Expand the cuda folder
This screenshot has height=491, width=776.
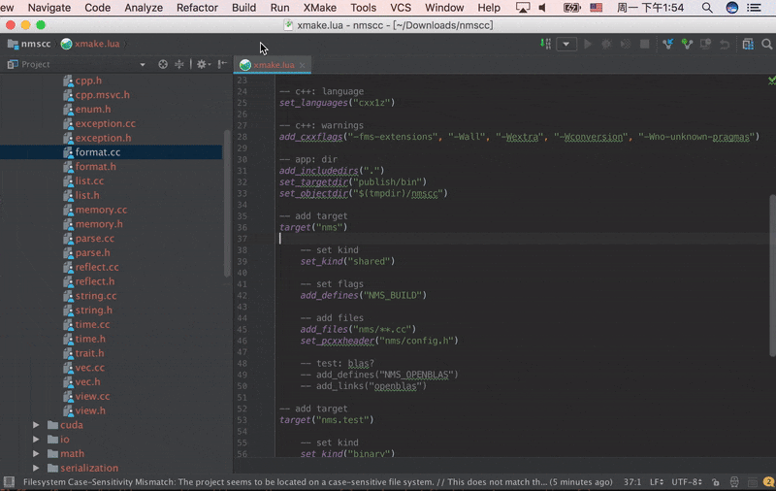coord(36,425)
